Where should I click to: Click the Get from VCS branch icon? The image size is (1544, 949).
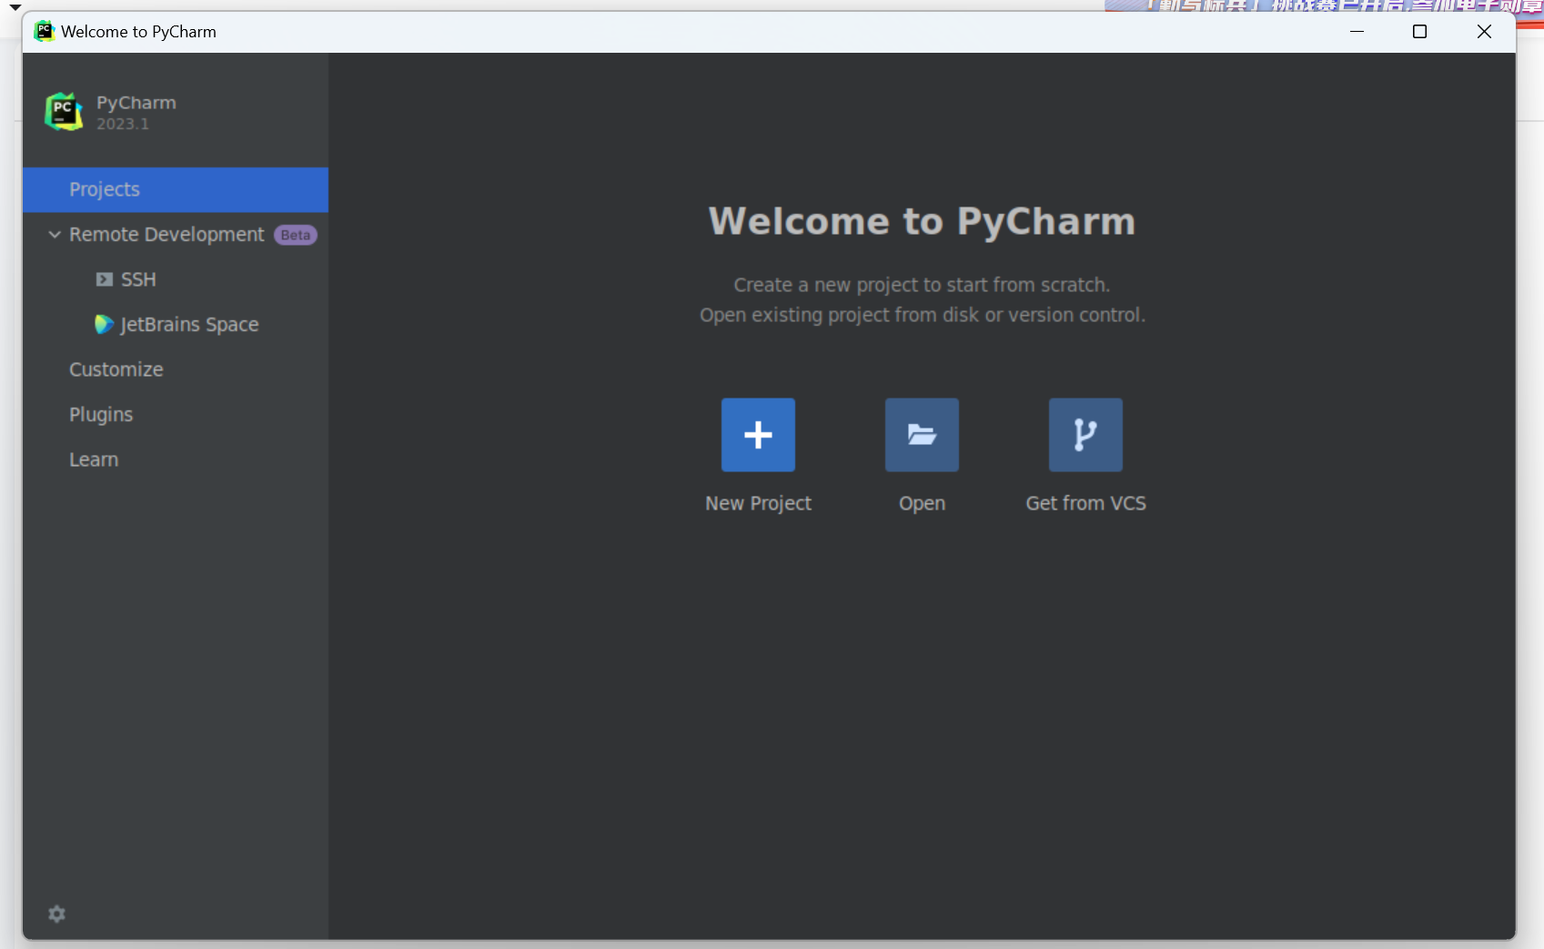[1085, 435]
